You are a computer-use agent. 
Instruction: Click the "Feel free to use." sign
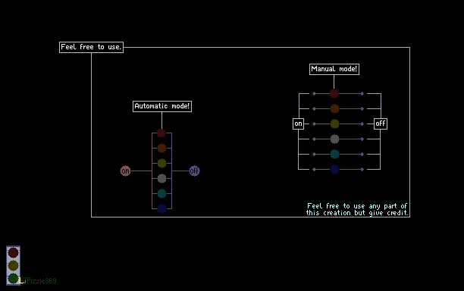[91, 47]
